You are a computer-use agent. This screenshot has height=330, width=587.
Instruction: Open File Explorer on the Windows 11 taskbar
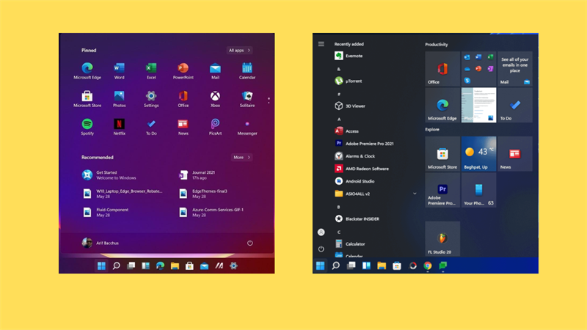pyautogui.click(x=175, y=265)
